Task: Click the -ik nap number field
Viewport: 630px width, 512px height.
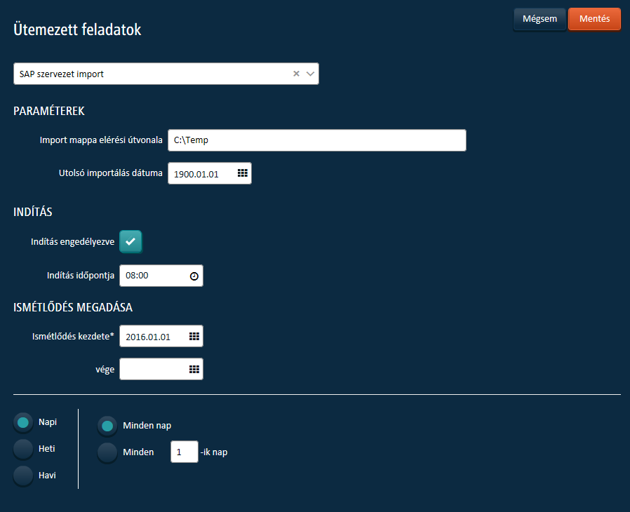Action: (185, 452)
